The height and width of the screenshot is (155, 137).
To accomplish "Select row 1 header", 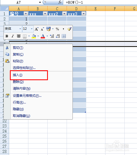I will [5, 14].
